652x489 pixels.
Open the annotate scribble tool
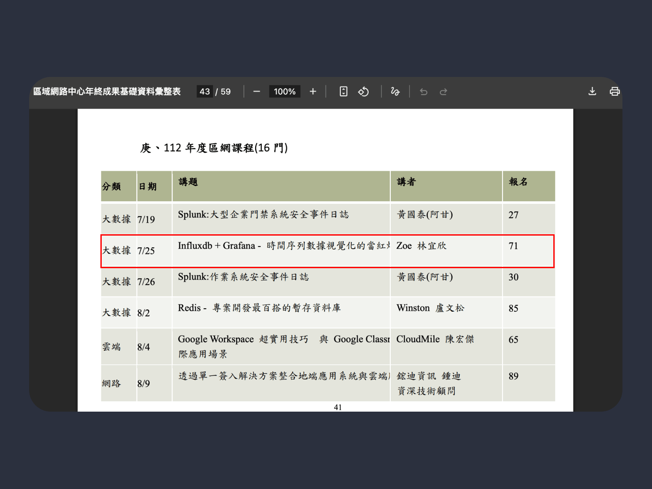395,91
